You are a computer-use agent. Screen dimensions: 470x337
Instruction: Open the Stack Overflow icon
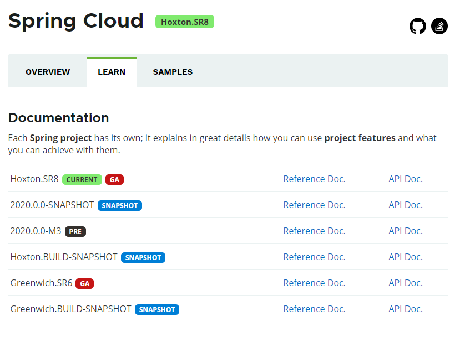point(439,26)
